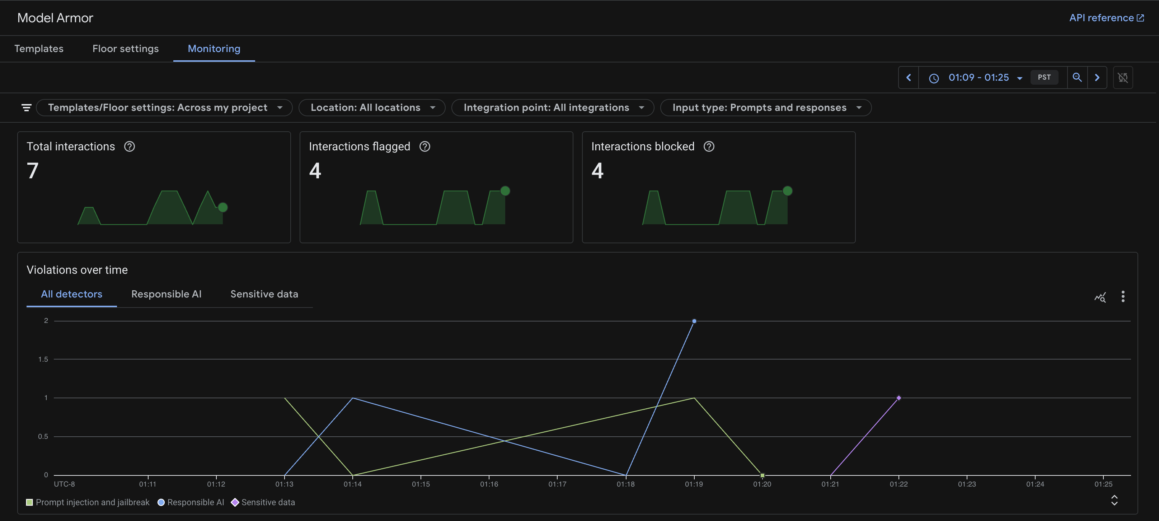
Task: Open the Templates/Floor settings filter dropdown
Action: pos(165,108)
